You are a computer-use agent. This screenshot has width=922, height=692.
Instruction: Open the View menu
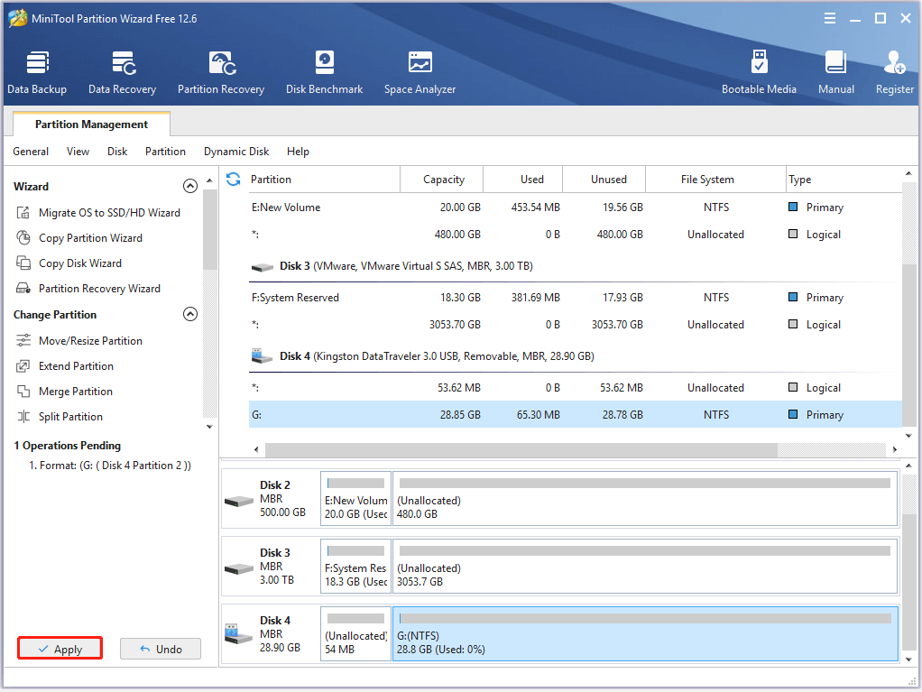pyautogui.click(x=78, y=151)
